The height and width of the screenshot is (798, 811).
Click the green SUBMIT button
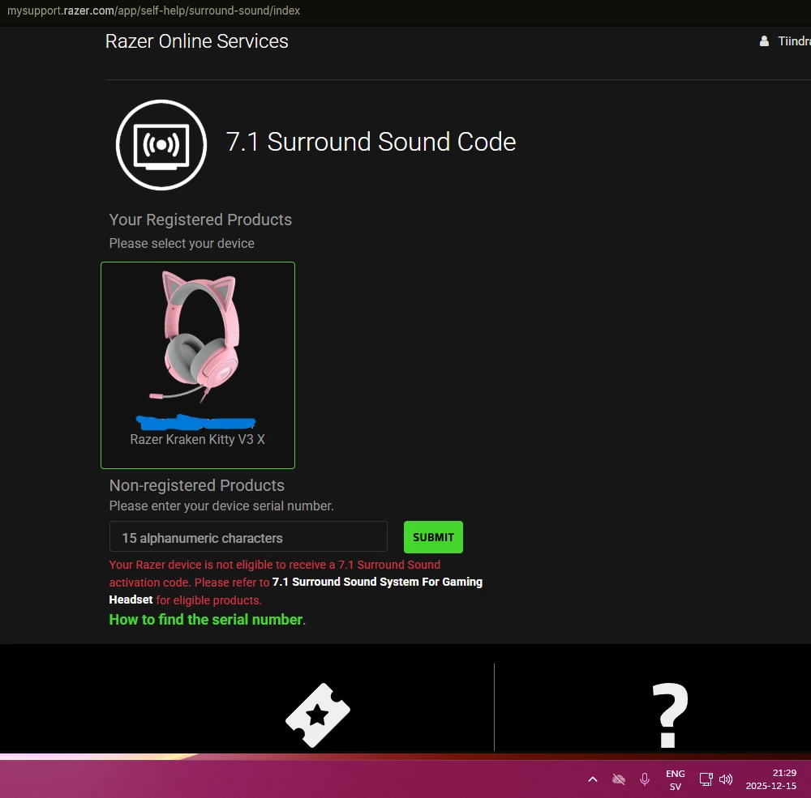pyautogui.click(x=433, y=537)
